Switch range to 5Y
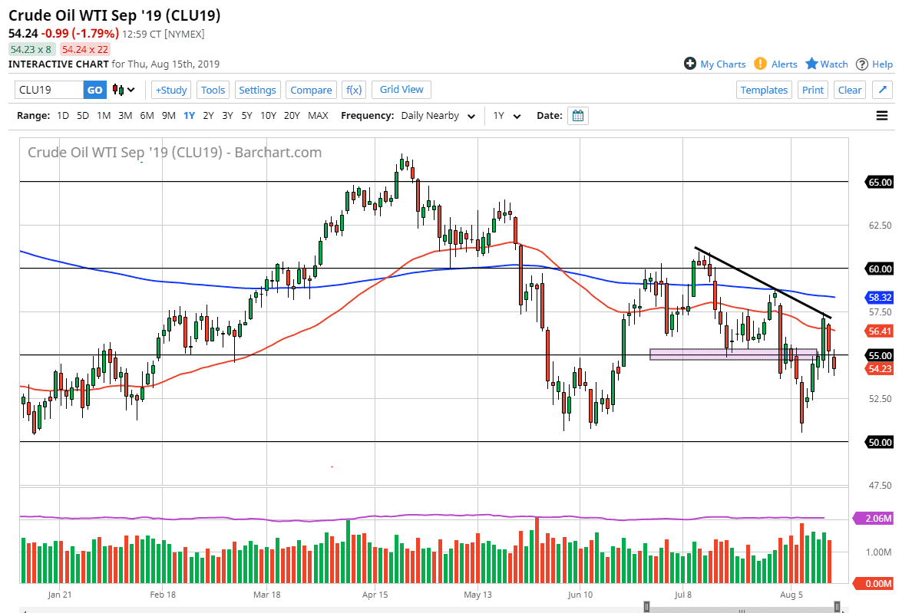 [x=246, y=116]
